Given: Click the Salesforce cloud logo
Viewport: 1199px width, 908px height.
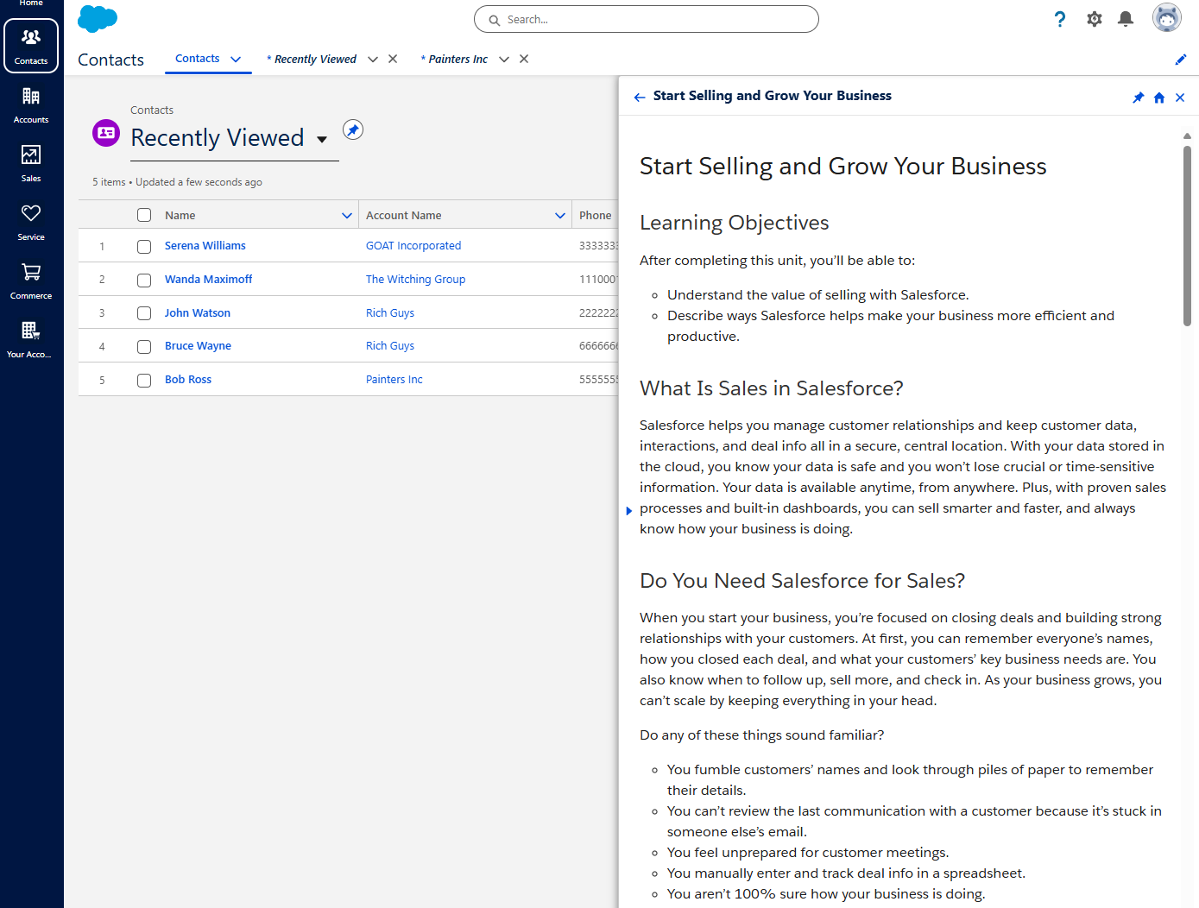Looking at the screenshot, I should pos(97,18).
